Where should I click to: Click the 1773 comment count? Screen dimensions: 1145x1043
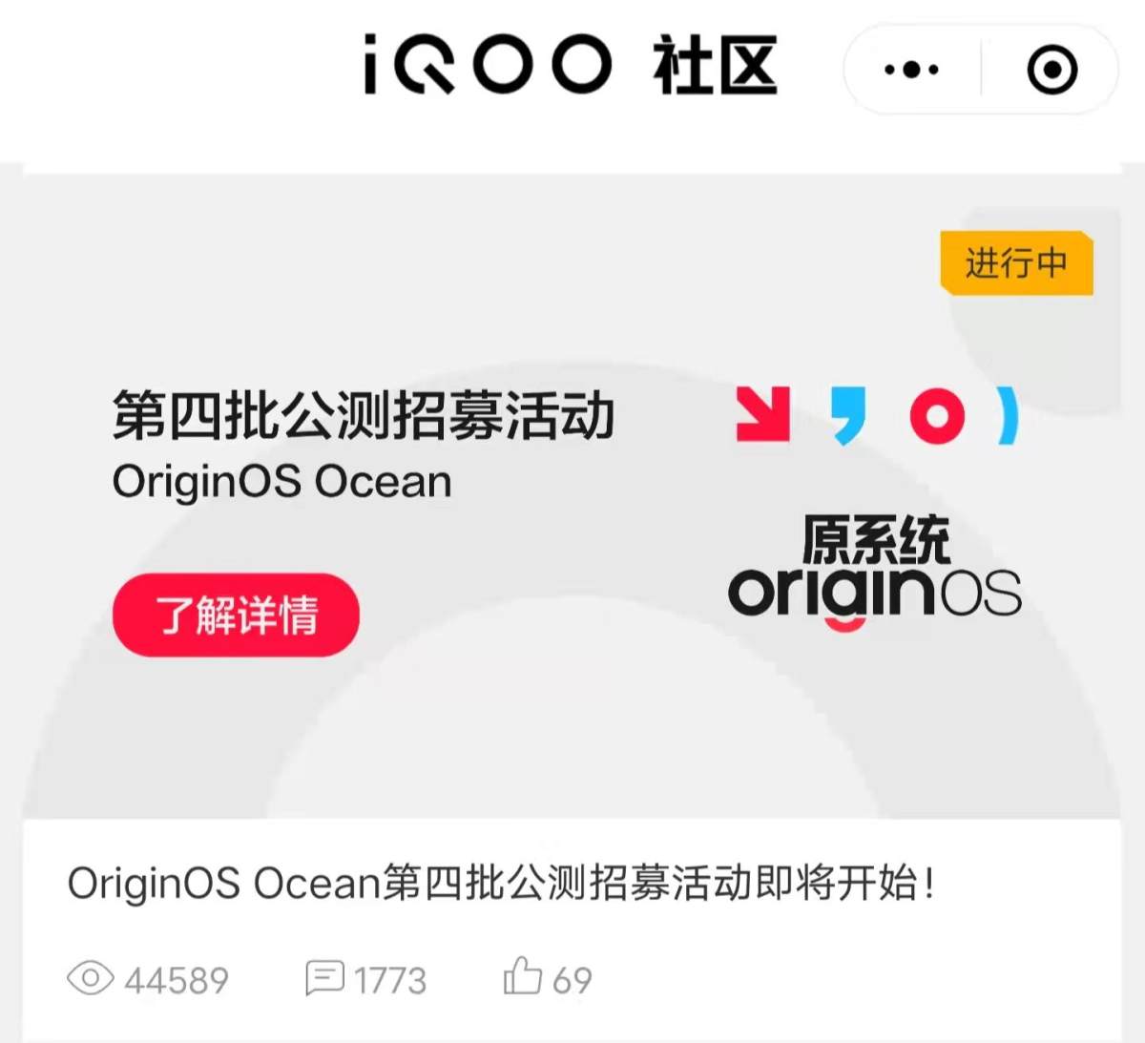tap(390, 980)
